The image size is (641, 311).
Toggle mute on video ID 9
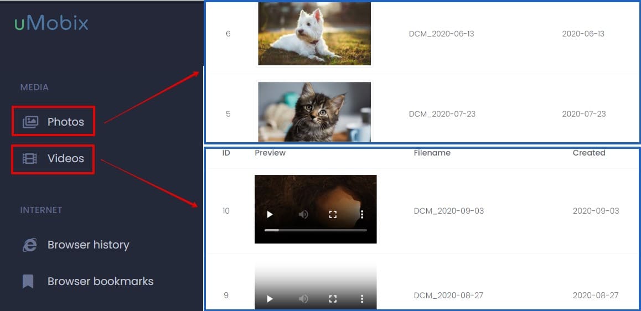[x=303, y=299]
